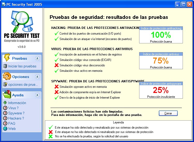Viewport: 194px width, 142px height.
Task: Click the green check by Inscripción de autoreinicio
Action: 56,54
